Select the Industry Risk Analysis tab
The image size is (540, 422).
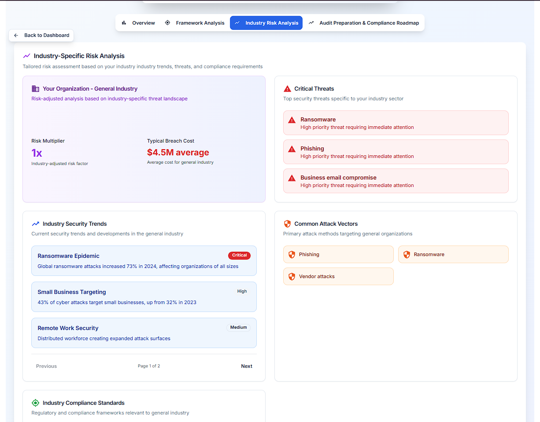pos(266,23)
